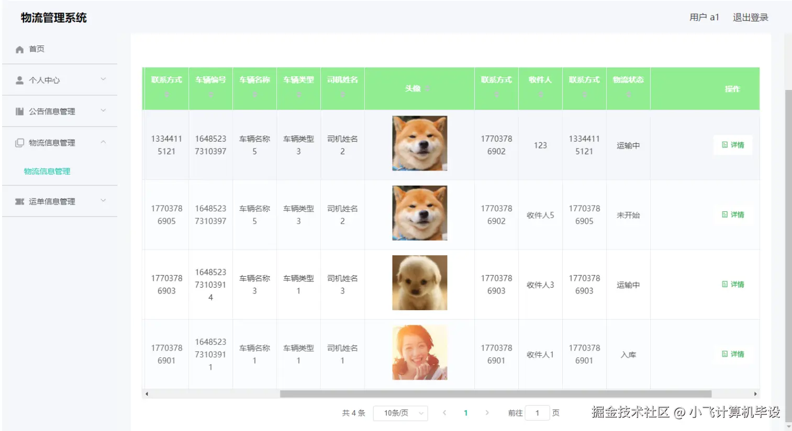This screenshot has height=431, width=792.
Task: Sort by the 车辆名称 column sort icon
Action: coord(254,95)
